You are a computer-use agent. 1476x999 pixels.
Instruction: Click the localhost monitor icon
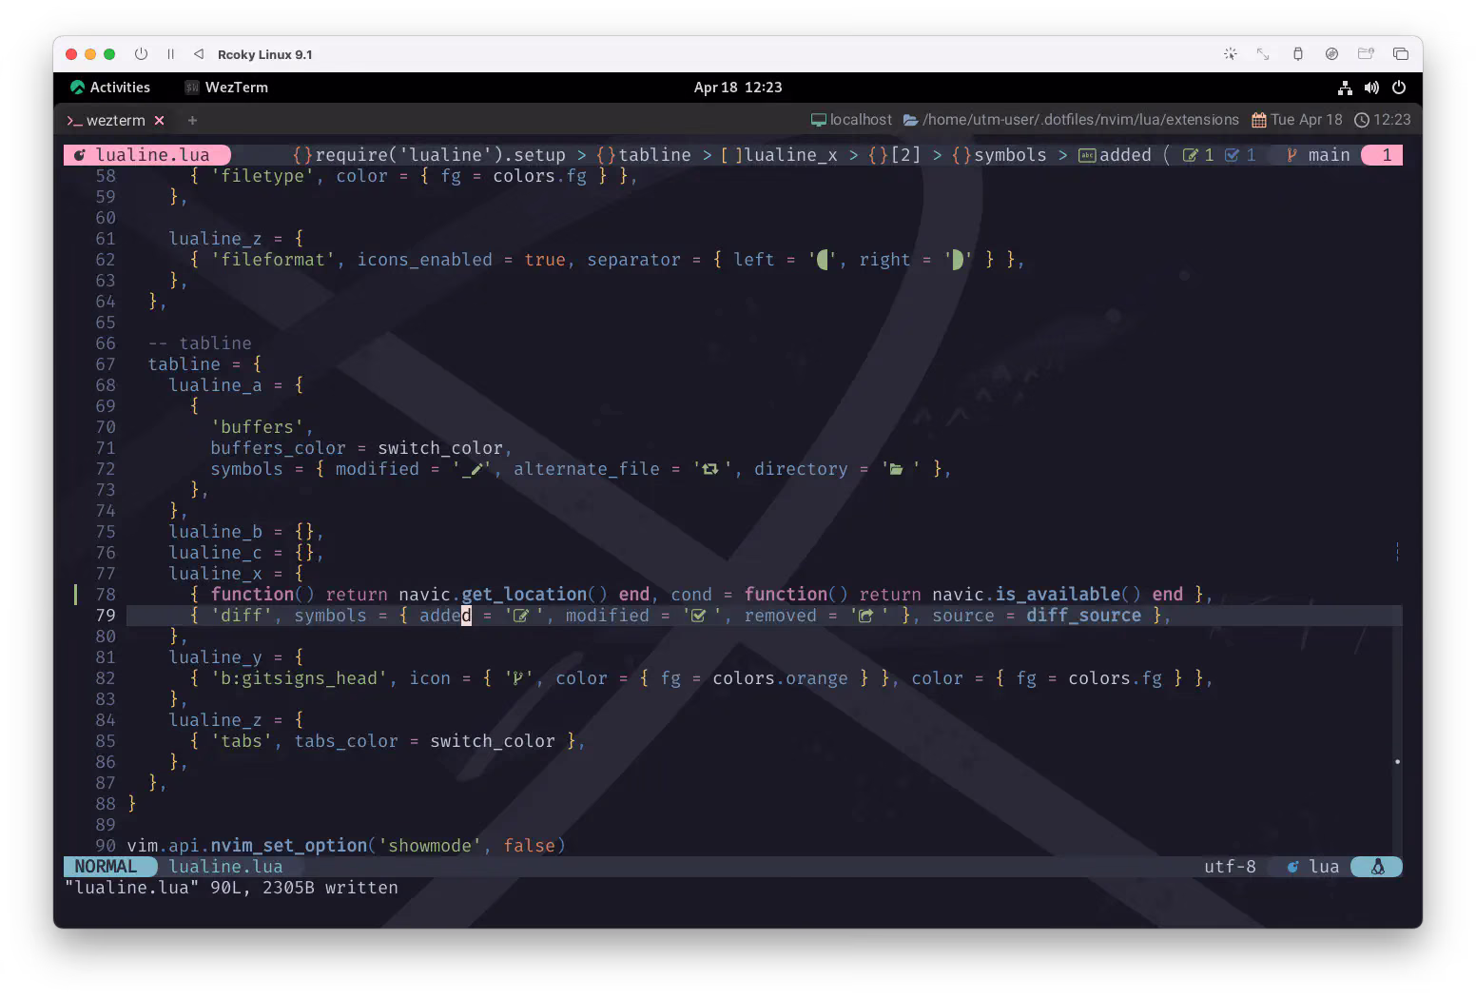tap(818, 120)
